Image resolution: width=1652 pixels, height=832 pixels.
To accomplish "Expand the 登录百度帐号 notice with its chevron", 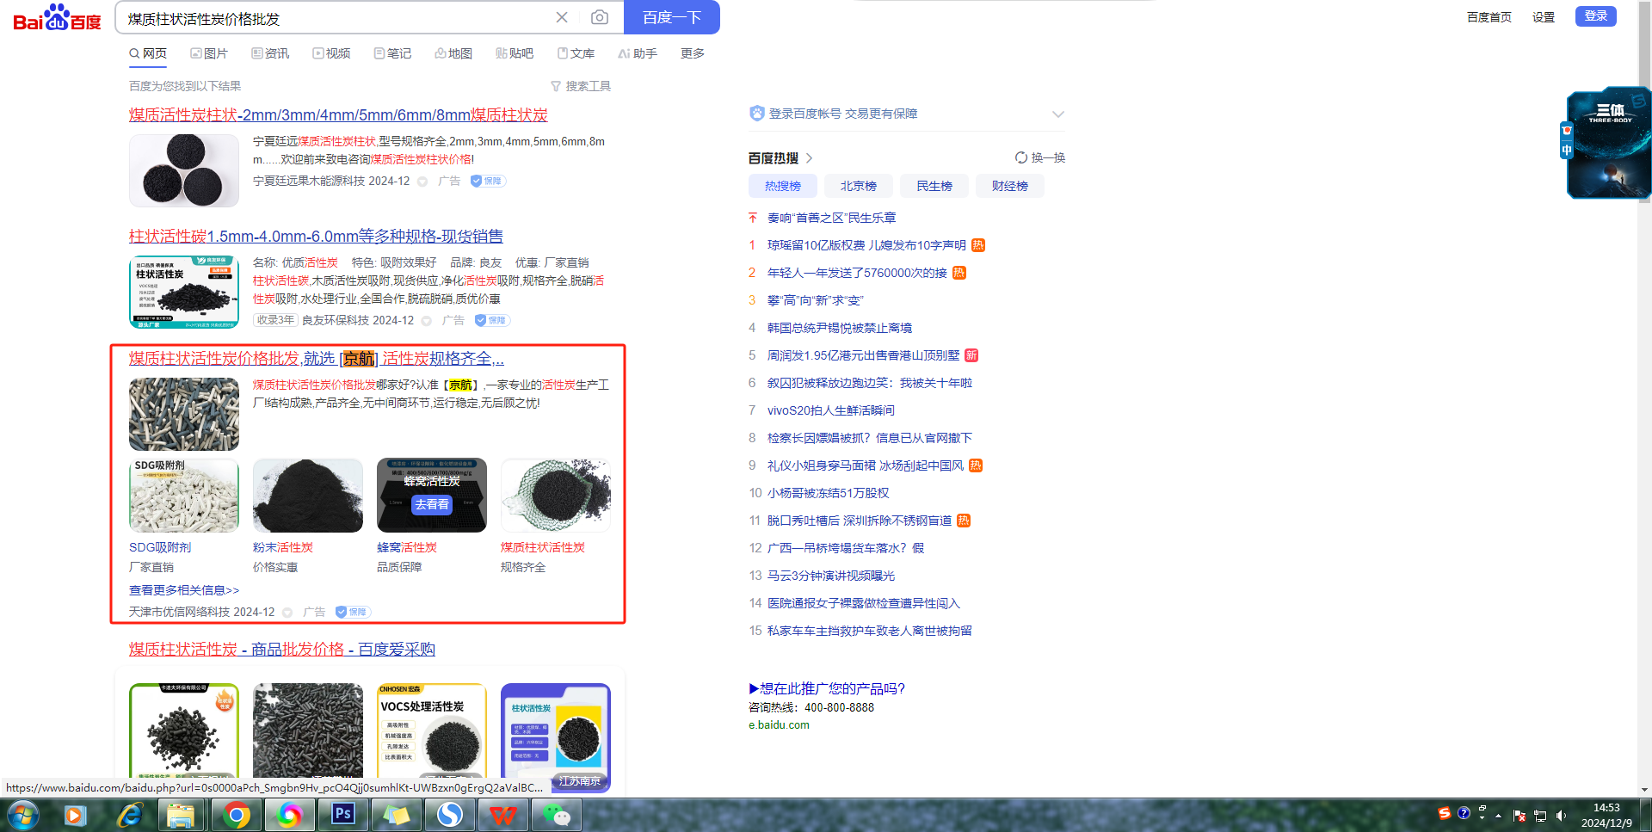I will pyautogui.click(x=1058, y=114).
